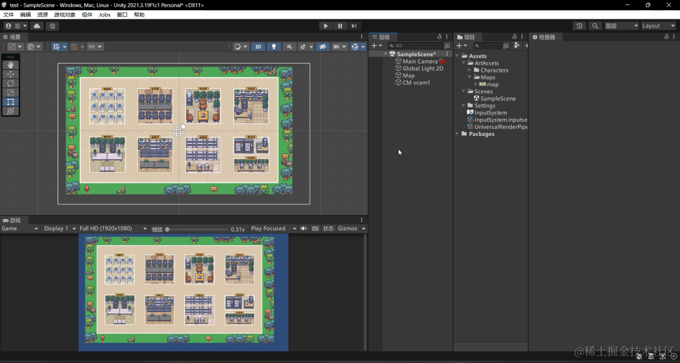The height and width of the screenshot is (363, 680).
Task: Open the undo history icon
Action: pyautogui.click(x=579, y=26)
